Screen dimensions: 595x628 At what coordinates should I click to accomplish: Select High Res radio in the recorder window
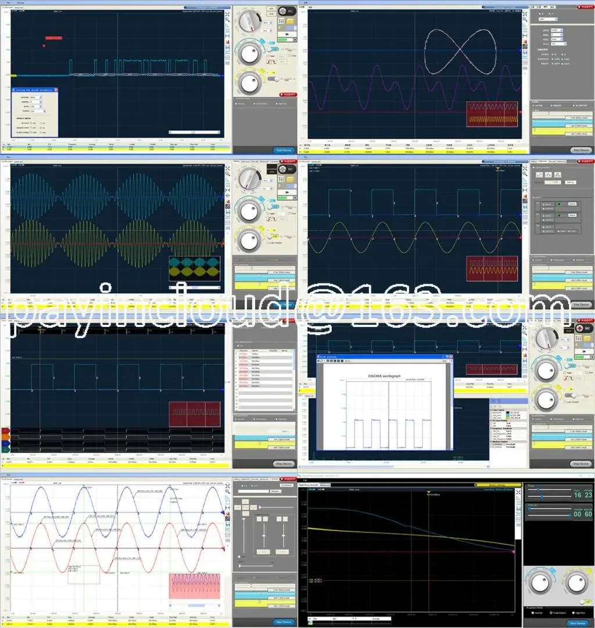572,613
